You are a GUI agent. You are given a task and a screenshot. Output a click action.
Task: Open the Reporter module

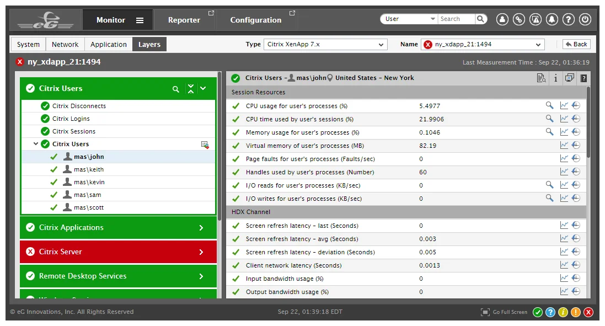(x=184, y=20)
